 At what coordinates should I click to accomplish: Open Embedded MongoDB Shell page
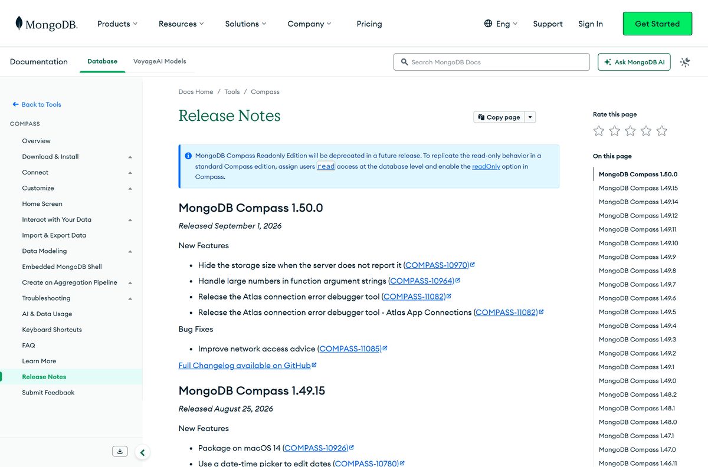coord(62,267)
